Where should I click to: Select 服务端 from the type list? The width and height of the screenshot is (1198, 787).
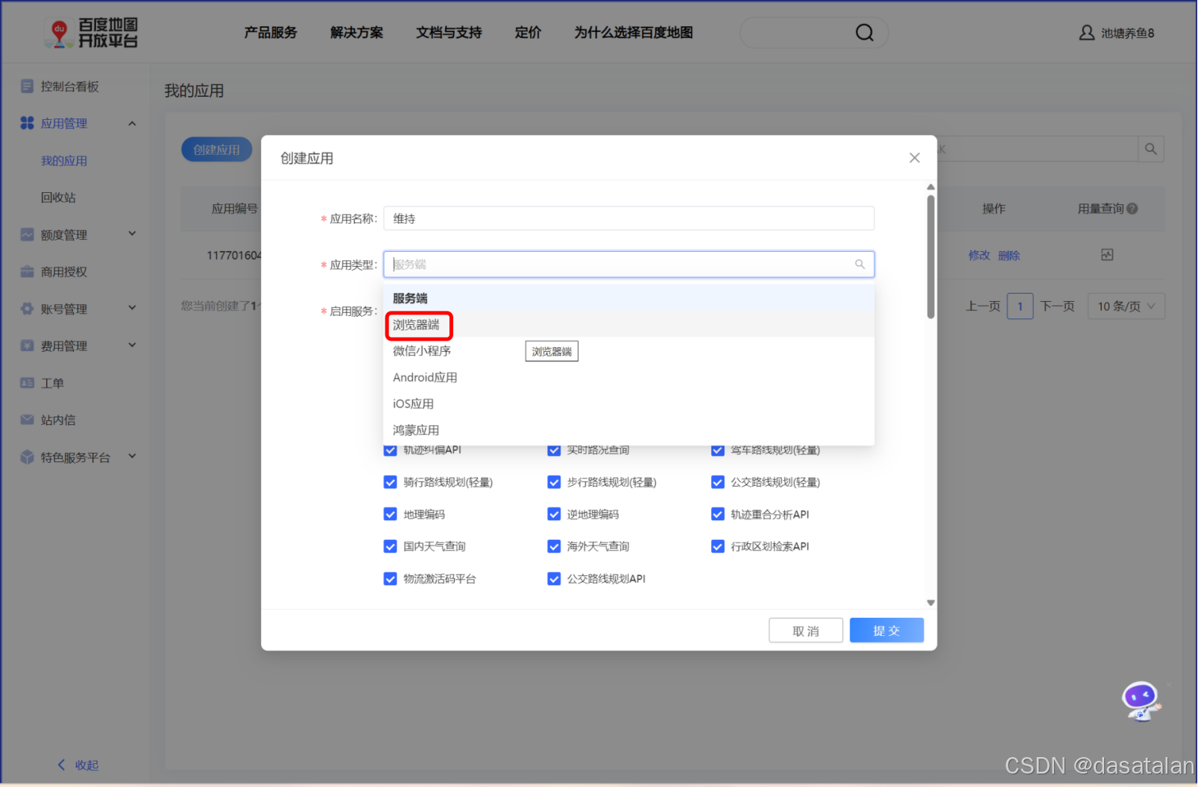click(x=628, y=298)
